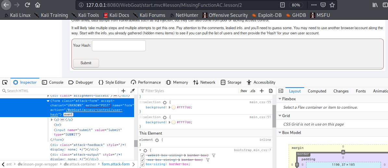The width and height of the screenshot is (388, 168).
Task: Click the Submit button on the page
Action: (x=86, y=63)
